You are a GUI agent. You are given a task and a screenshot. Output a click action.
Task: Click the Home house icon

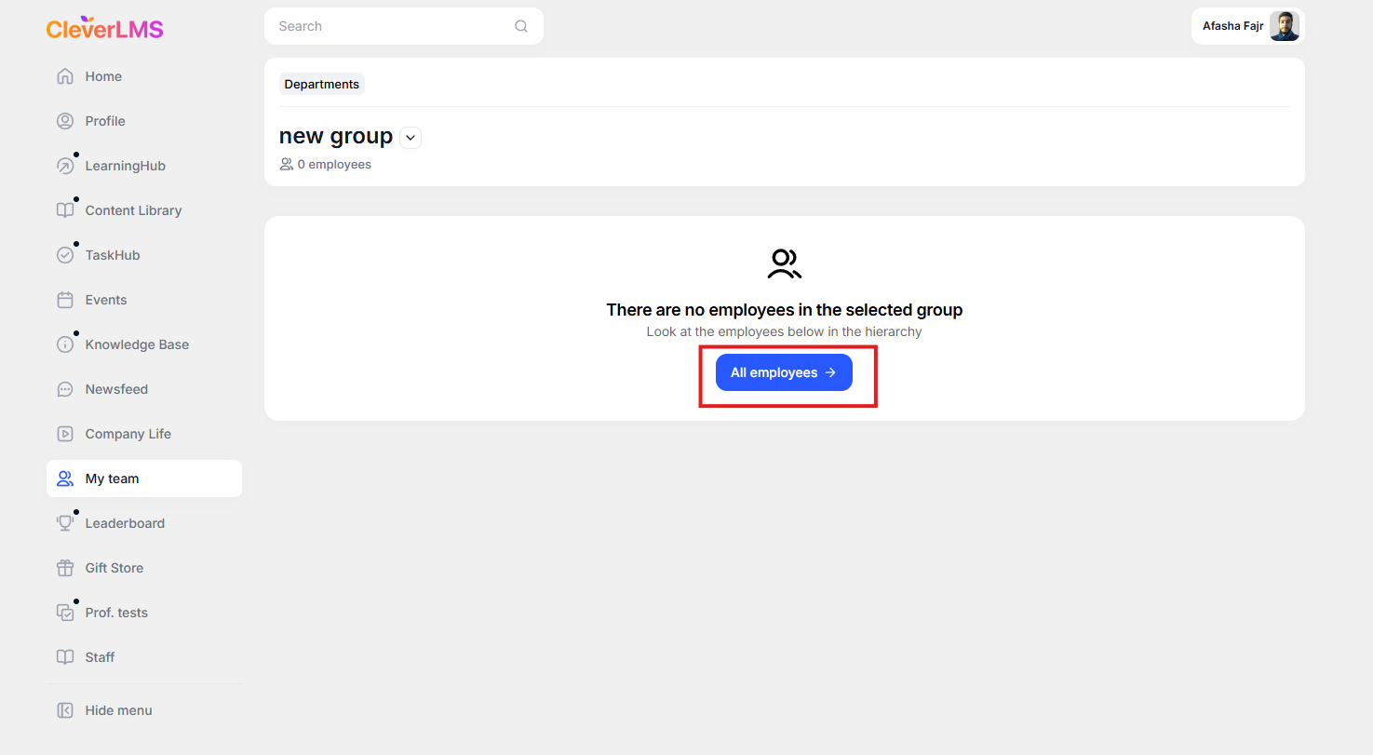[65, 76]
